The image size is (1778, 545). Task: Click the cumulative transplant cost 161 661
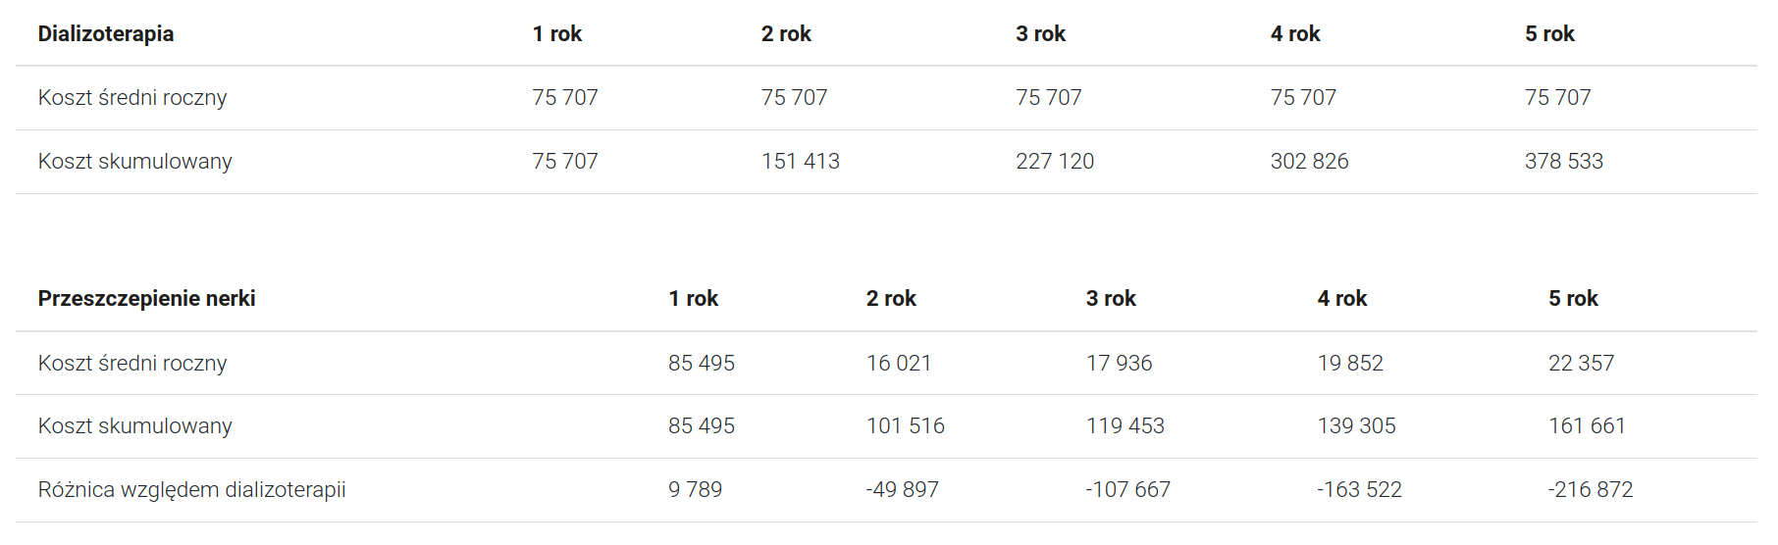point(1587,425)
